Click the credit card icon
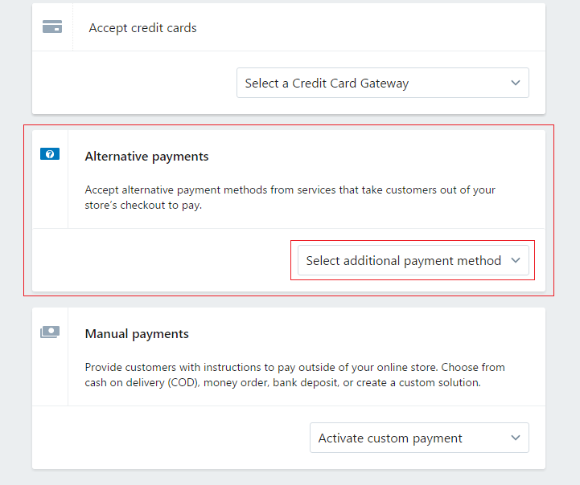This screenshot has width=580, height=485. [52, 27]
